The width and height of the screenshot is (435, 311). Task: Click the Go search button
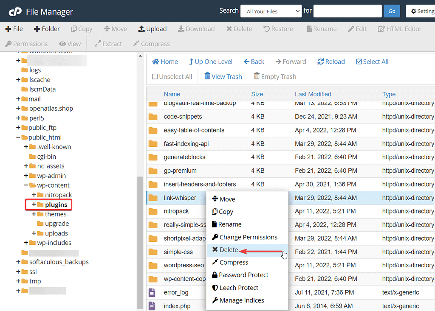point(391,11)
